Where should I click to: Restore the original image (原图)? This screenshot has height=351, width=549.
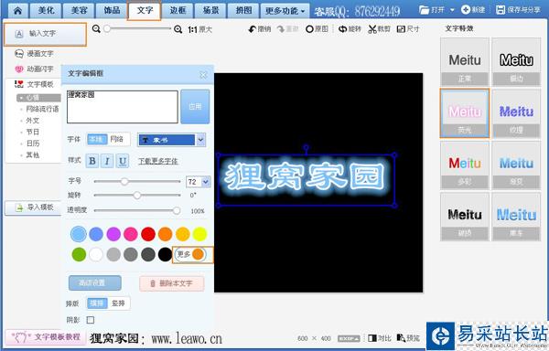(x=317, y=29)
